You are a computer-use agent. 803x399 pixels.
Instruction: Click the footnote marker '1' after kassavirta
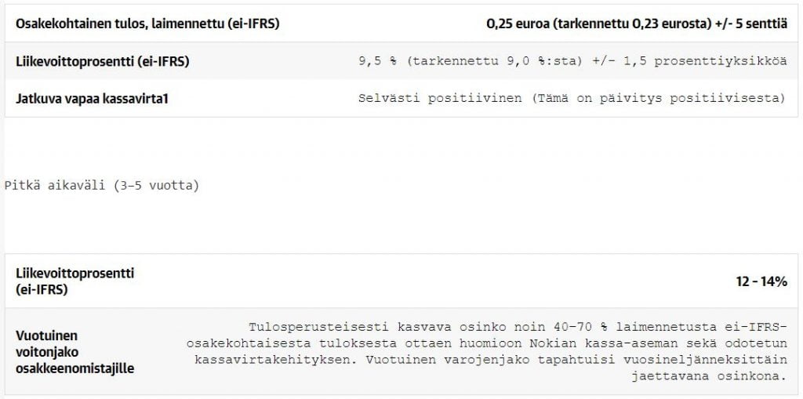(x=165, y=99)
